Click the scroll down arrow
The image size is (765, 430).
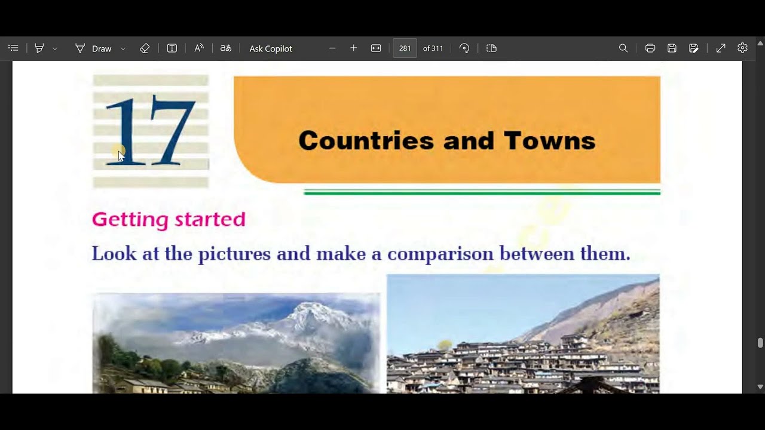click(760, 387)
